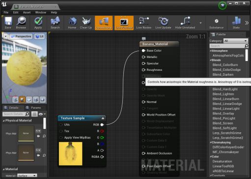Expand the toolbar overflow chevrons

click(247, 23)
